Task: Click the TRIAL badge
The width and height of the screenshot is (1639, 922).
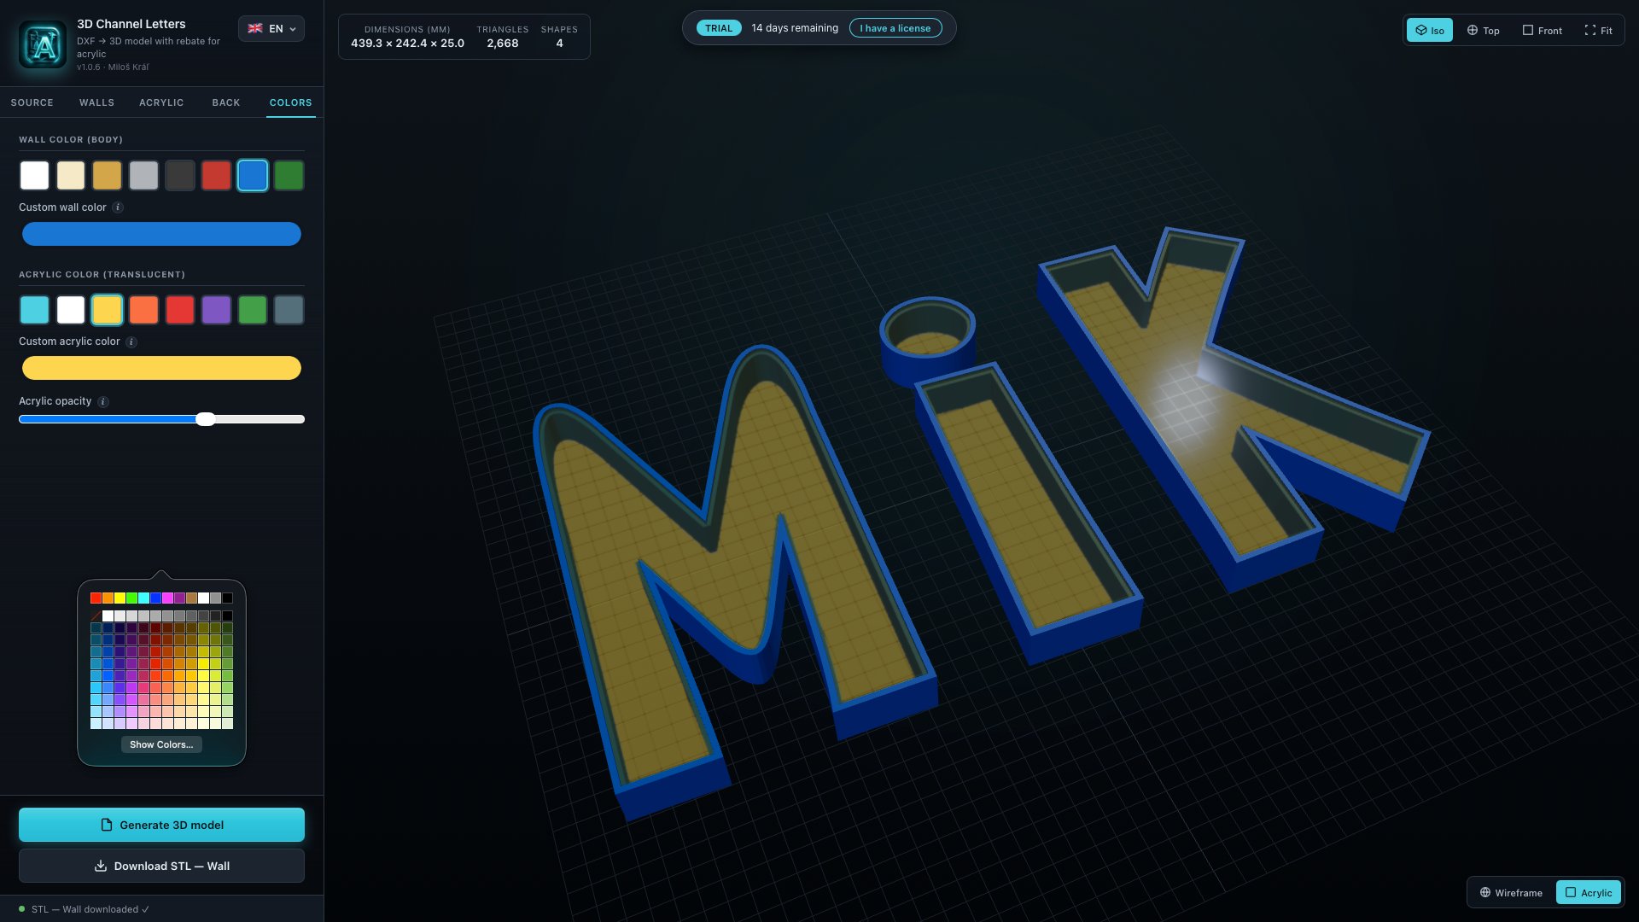Action: tap(719, 28)
